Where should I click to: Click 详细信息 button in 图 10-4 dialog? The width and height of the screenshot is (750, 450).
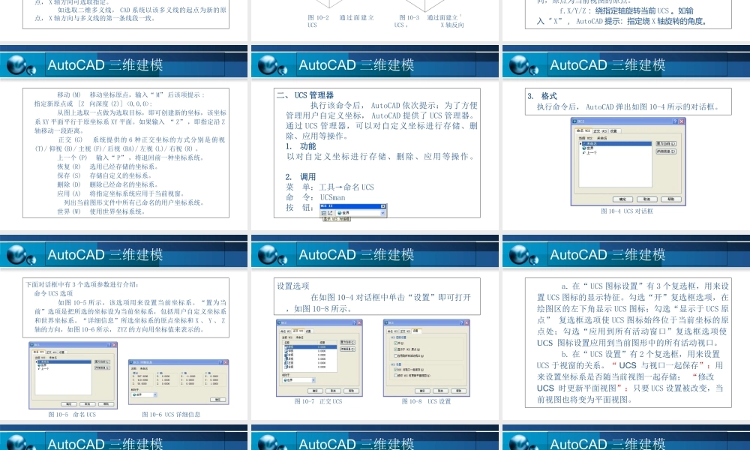coord(666,151)
